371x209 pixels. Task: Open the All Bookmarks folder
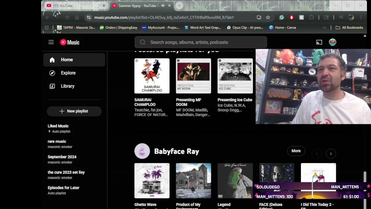(x=349, y=28)
